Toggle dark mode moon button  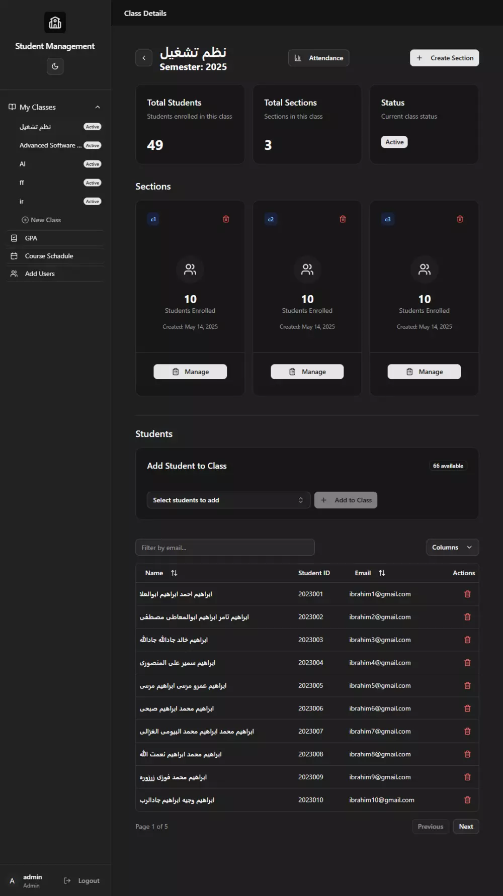pos(55,66)
